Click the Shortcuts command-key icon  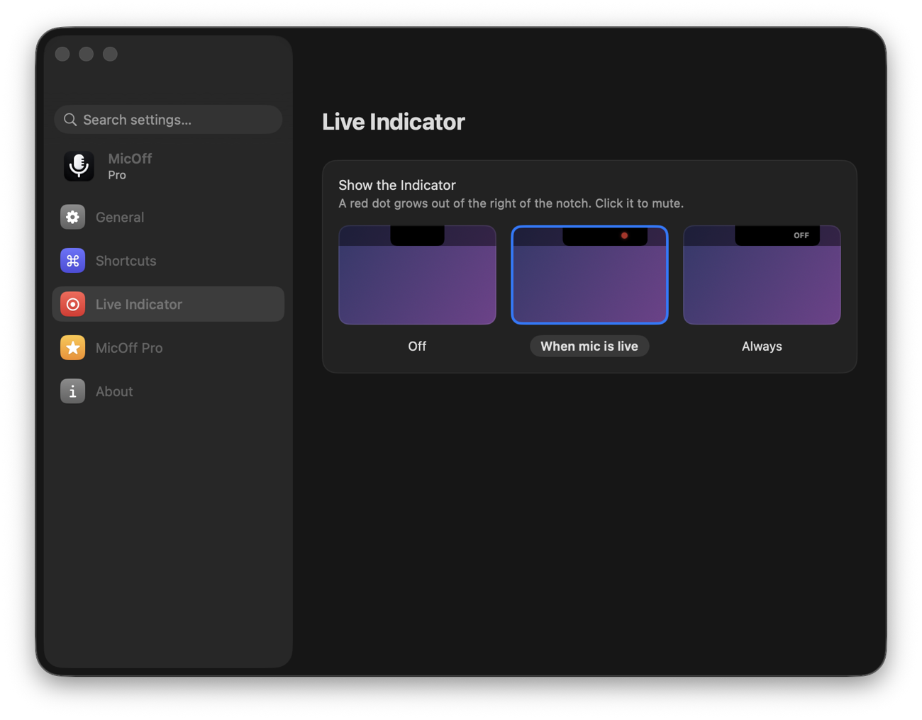[72, 261]
